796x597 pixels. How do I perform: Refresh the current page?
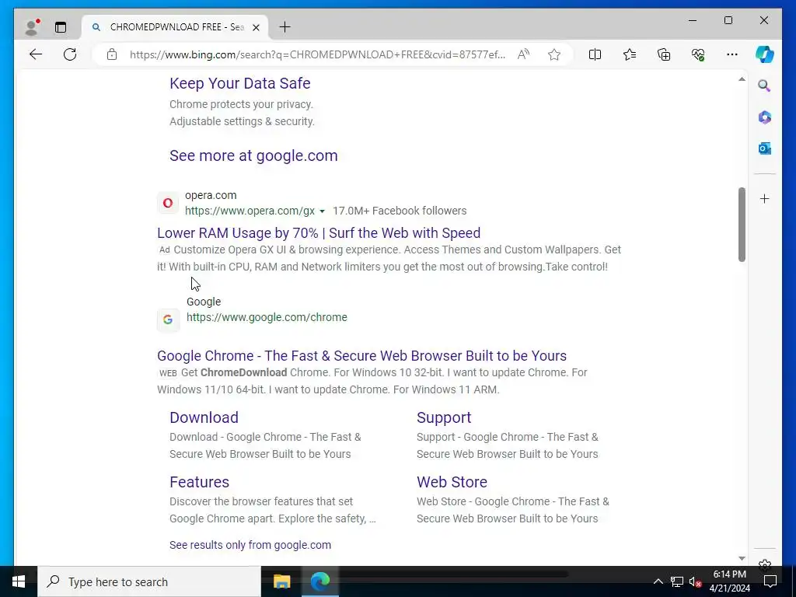coord(70,54)
